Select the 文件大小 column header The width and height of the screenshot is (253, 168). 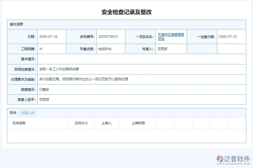point(81,123)
